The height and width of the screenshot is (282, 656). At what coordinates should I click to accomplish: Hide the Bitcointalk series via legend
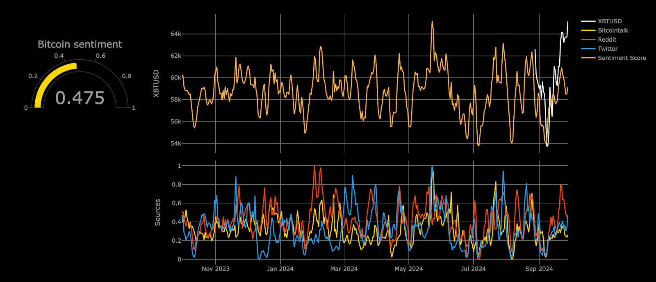click(x=613, y=30)
